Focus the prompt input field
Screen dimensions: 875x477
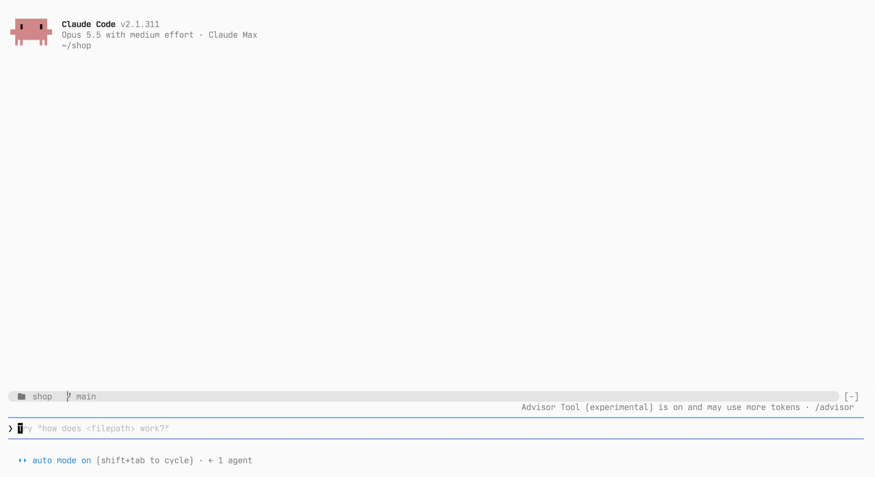[435, 428]
